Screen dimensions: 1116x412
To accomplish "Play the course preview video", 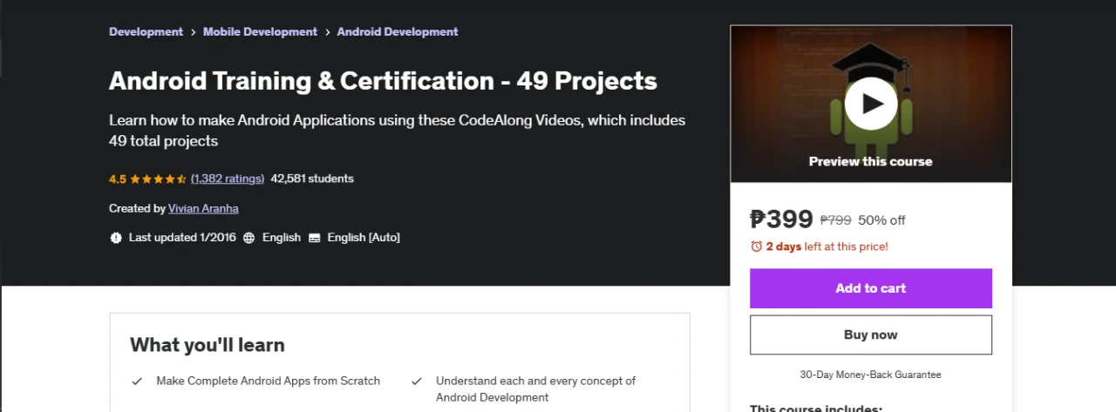I will (870, 103).
